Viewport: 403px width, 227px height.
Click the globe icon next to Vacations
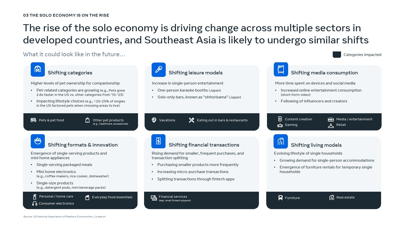pyautogui.click(x=154, y=120)
